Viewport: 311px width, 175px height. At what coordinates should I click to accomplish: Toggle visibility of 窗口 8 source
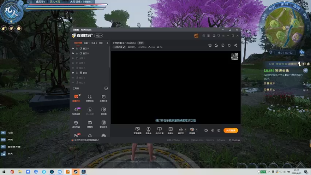(73, 53)
